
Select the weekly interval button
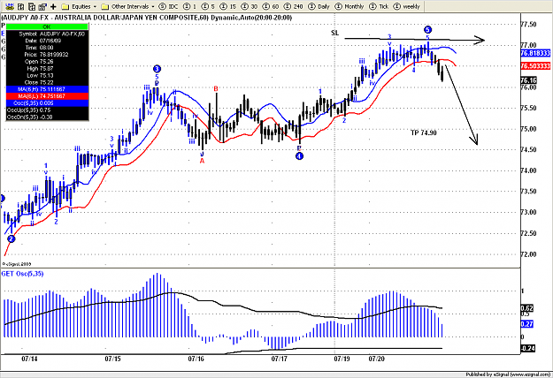point(407,6)
